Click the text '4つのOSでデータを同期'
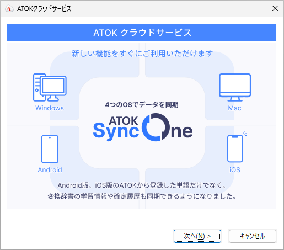The image size is (284, 250). pos(142,105)
